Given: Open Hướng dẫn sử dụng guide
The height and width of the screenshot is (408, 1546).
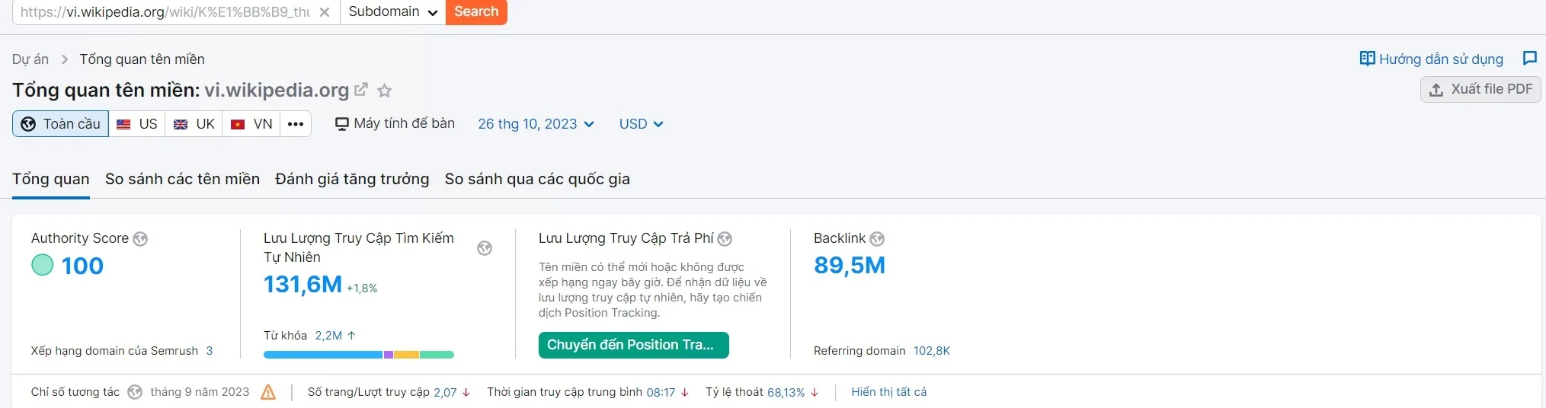Looking at the screenshot, I should pyautogui.click(x=1432, y=59).
